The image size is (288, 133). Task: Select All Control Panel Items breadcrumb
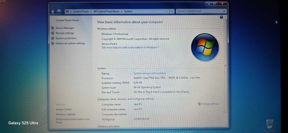click(106, 12)
